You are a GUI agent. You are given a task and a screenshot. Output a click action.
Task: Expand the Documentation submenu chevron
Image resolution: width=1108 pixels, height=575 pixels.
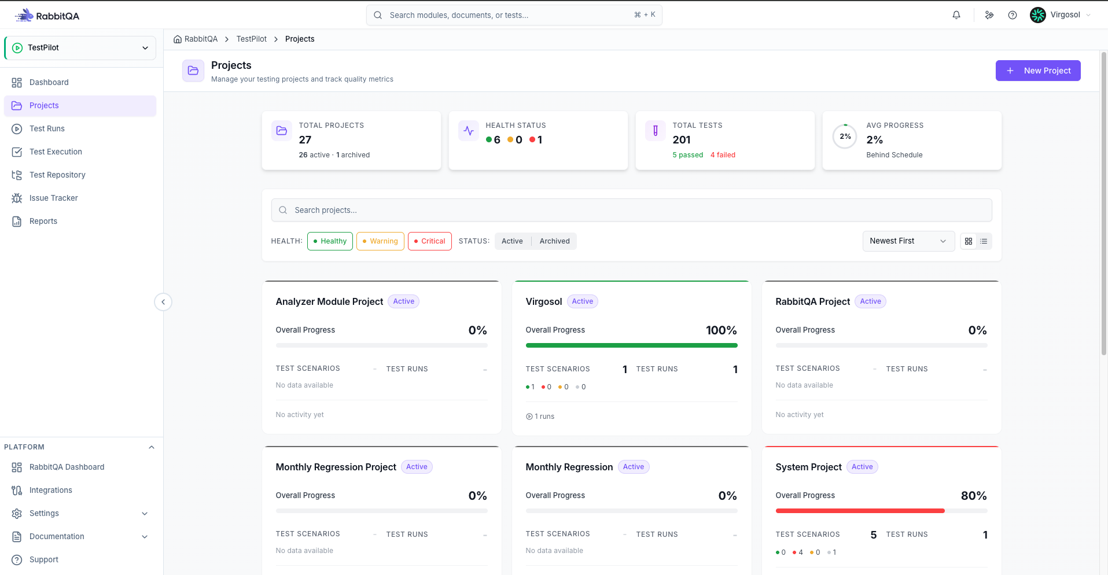[x=145, y=536]
